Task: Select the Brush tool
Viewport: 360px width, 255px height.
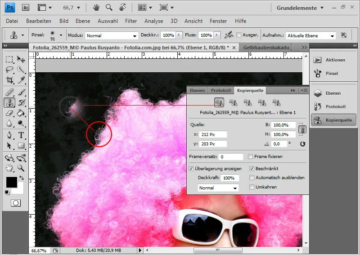Action: click(21, 92)
